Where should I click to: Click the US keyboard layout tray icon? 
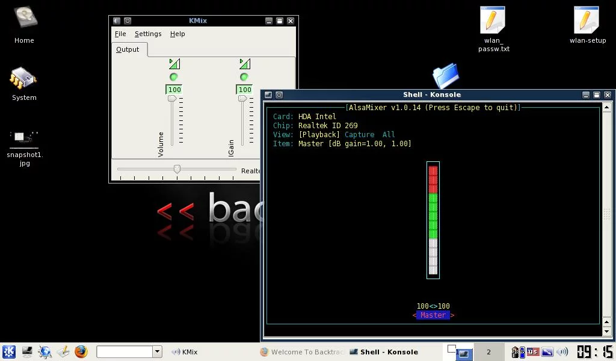tap(533, 351)
